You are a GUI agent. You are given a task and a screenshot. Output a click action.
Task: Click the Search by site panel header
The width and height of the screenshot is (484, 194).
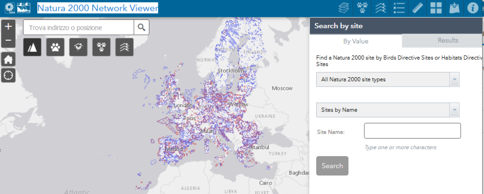397,26
